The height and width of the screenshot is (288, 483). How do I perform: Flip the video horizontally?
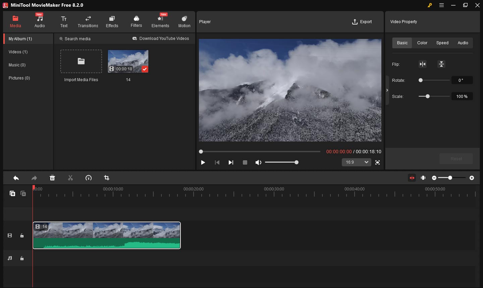click(x=423, y=64)
